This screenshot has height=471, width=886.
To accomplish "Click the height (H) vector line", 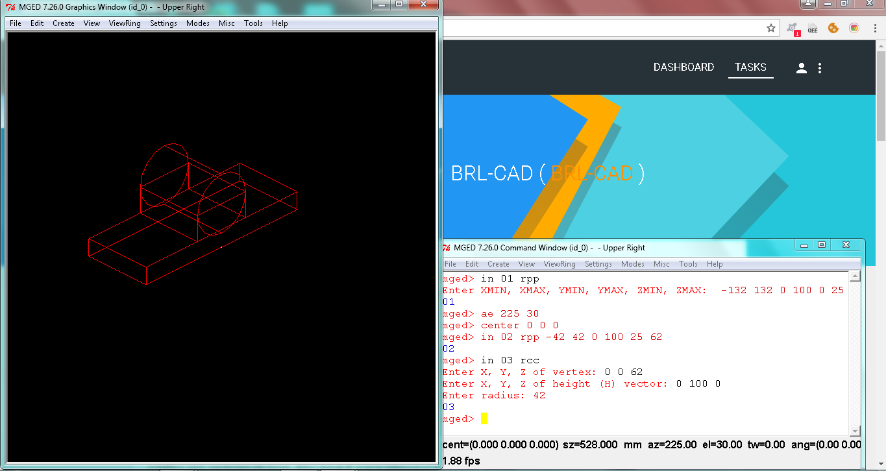I will coord(582,384).
